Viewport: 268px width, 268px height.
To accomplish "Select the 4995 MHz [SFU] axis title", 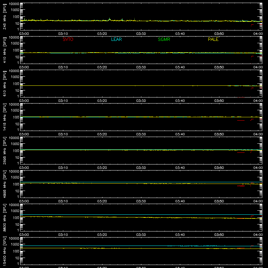I will [x=4, y=184].
